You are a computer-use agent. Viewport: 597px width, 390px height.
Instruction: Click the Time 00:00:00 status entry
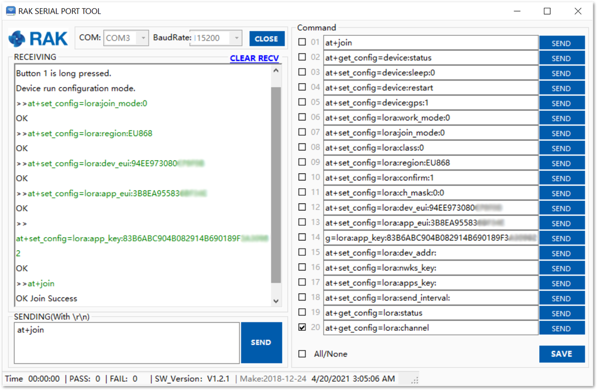pos(32,379)
